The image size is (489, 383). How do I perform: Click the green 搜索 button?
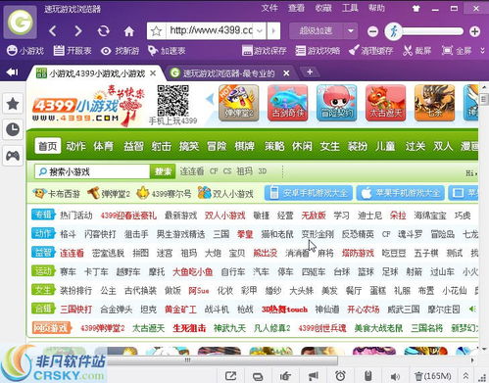click(163, 171)
